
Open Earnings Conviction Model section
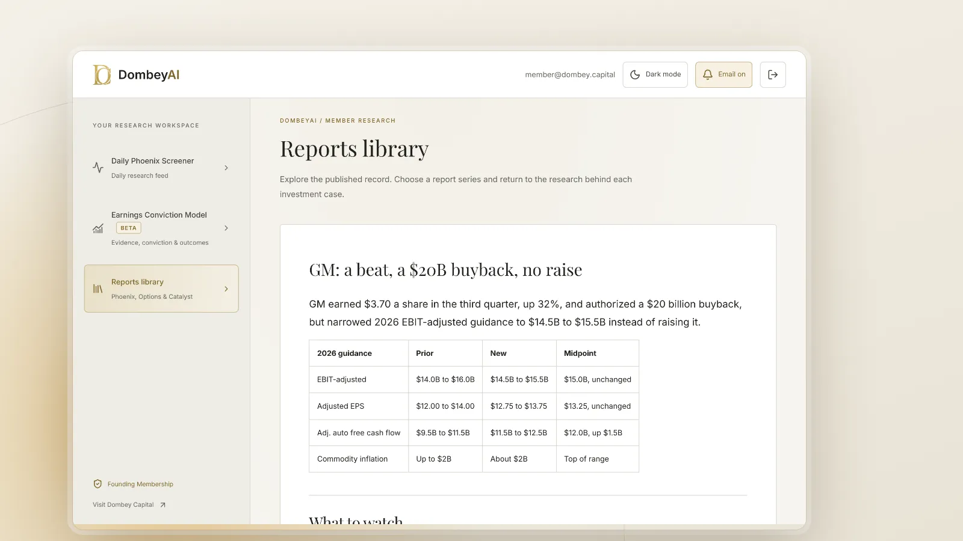point(161,228)
